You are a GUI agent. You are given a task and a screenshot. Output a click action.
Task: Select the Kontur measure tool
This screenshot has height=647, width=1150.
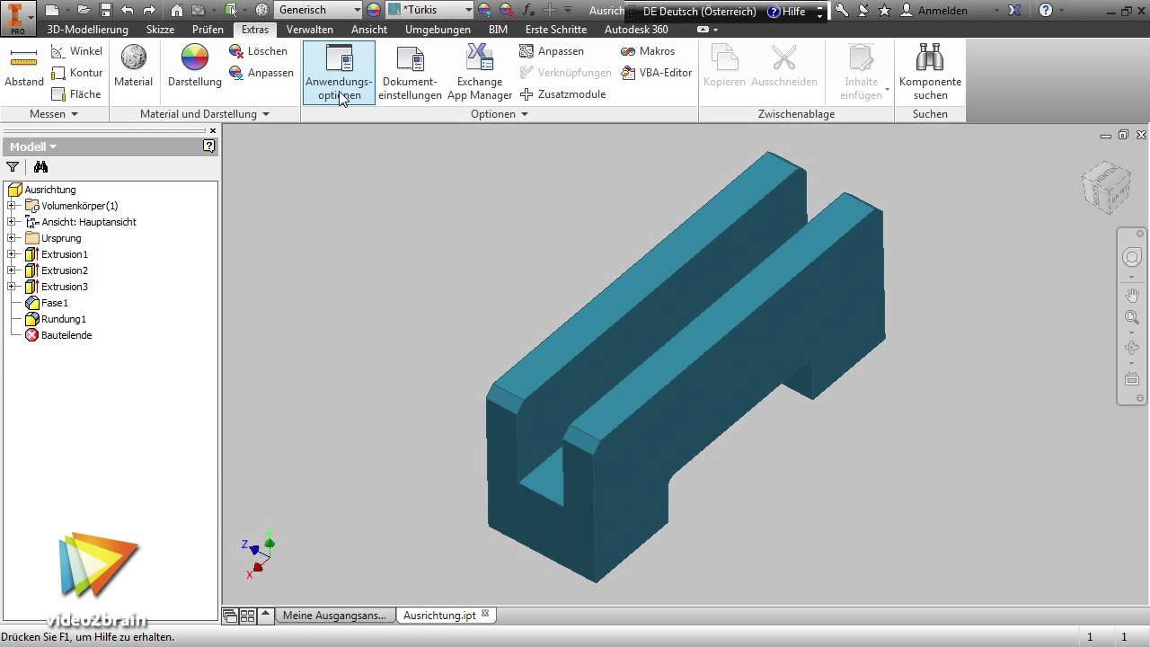tap(76, 73)
